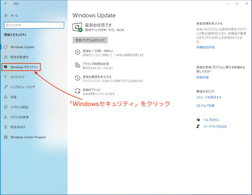
Task: Click the フィードバックの送信 person icon
Action: coord(198,127)
